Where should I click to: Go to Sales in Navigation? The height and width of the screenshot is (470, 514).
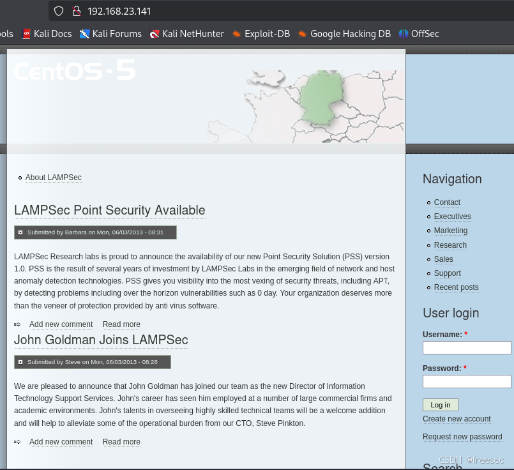[x=443, y=259]
